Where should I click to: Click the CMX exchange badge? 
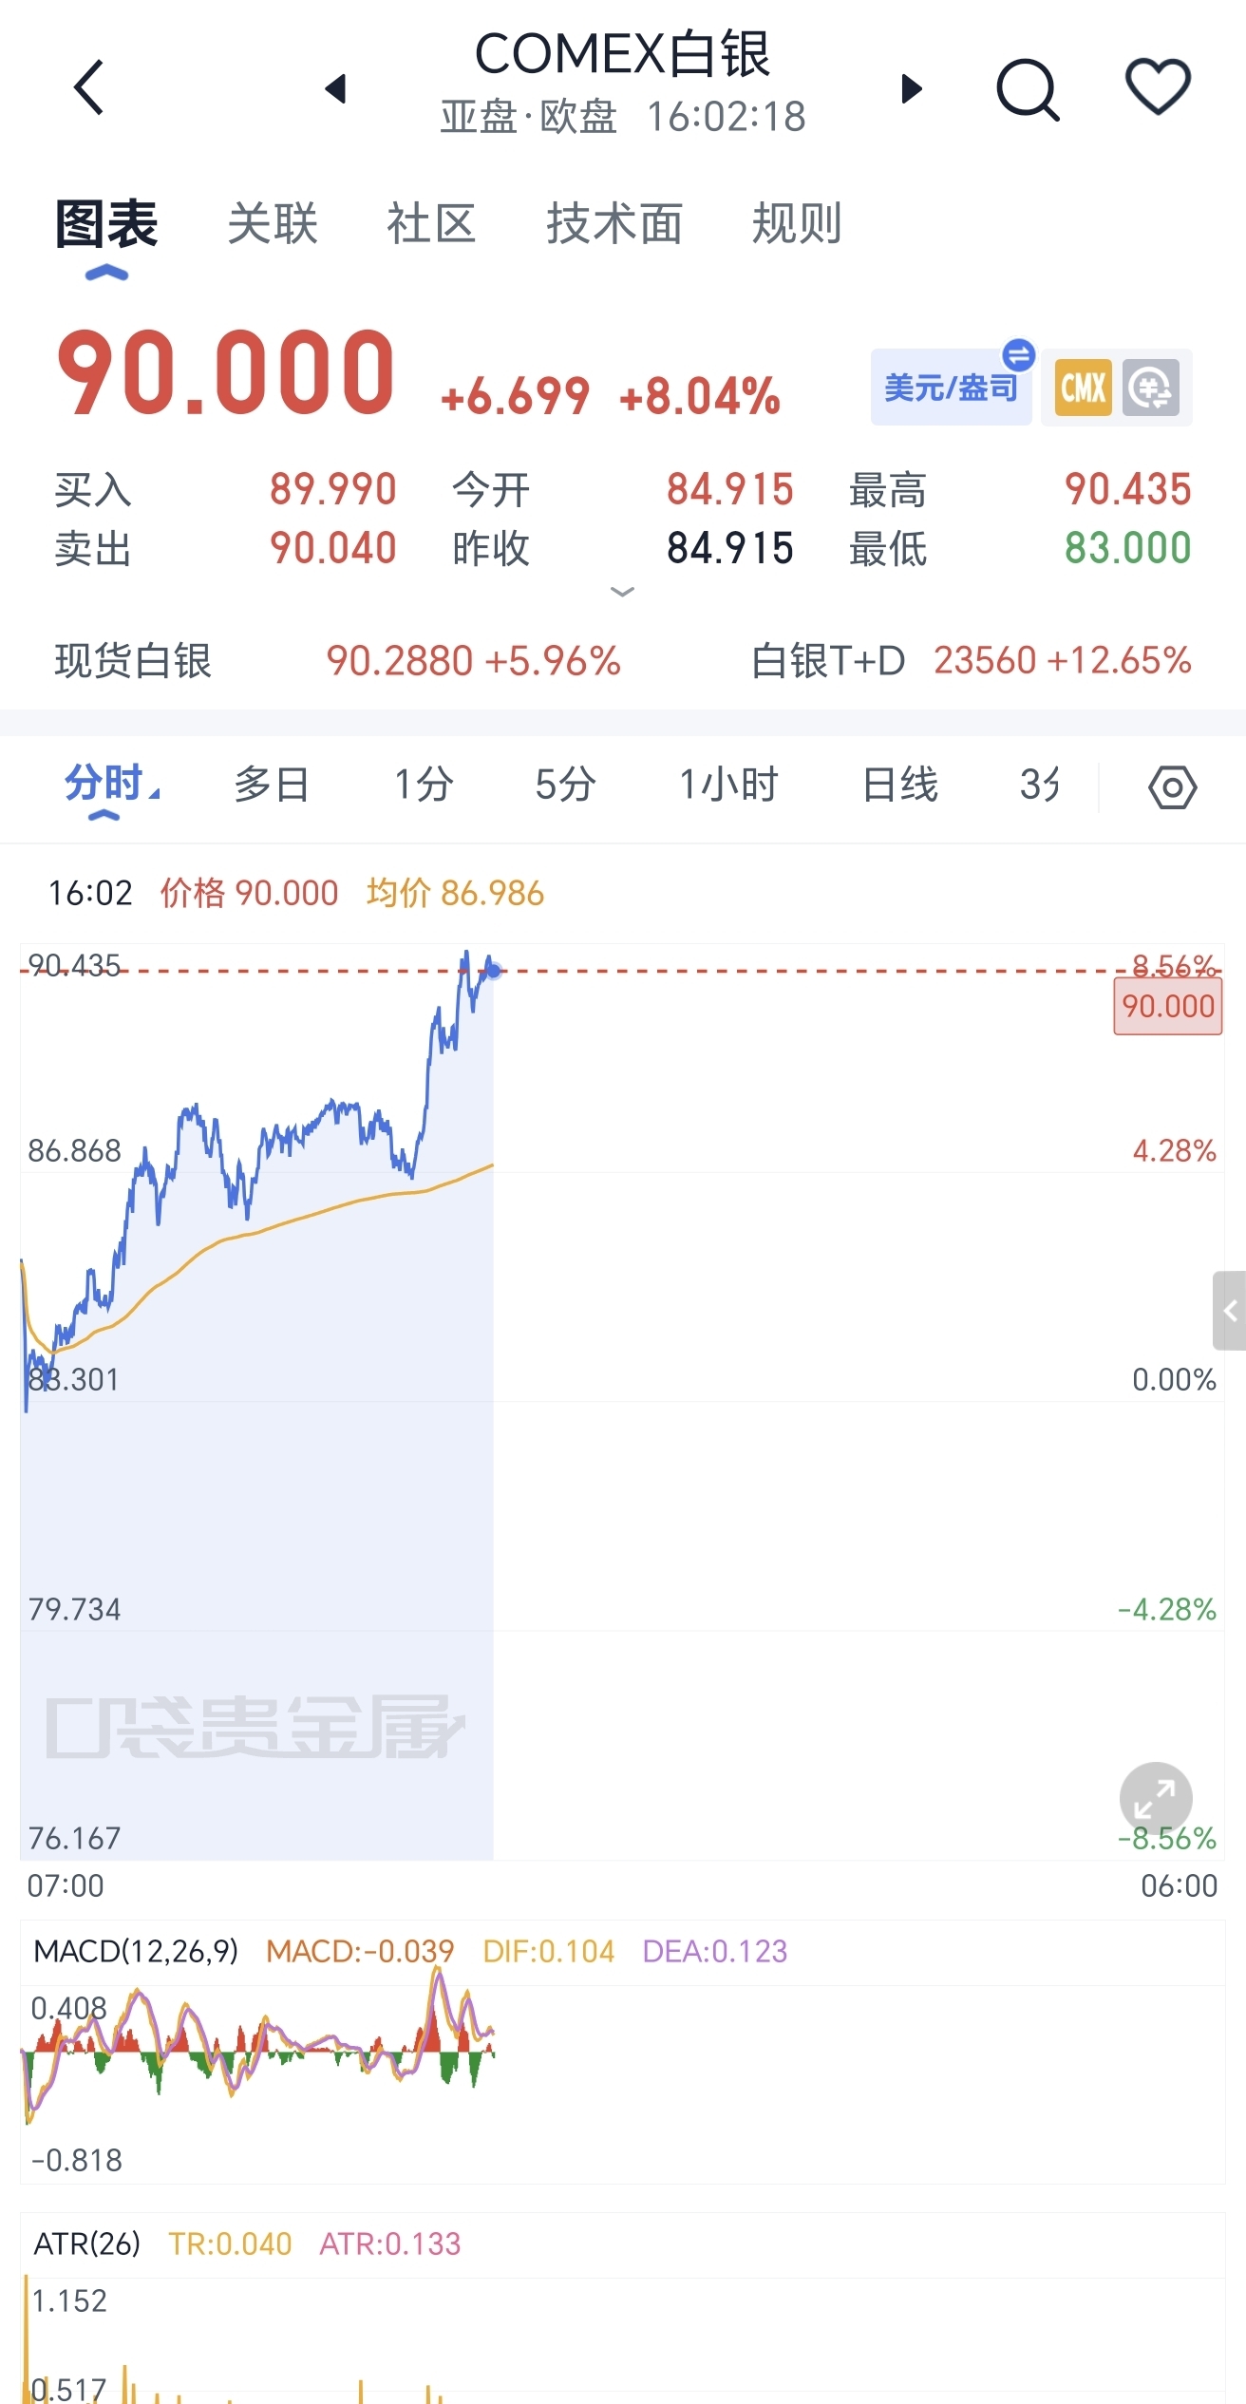(1083, 388)
